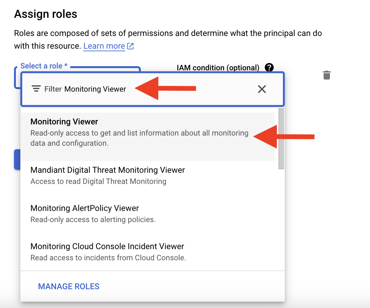
Task: Click the IAM condition (optional) label
Action: (218, 67)
